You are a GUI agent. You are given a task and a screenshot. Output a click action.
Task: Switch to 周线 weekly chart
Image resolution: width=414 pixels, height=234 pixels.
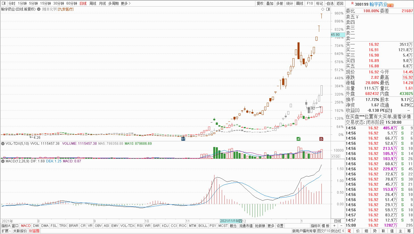click(x=93, y=3)
